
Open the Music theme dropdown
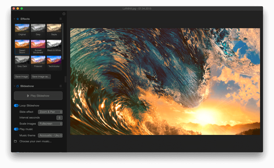click(50, 135)
